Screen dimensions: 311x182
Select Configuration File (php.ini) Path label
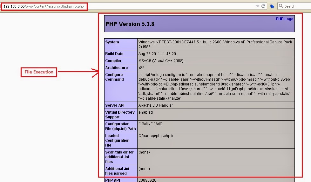(x=120, y=126)
